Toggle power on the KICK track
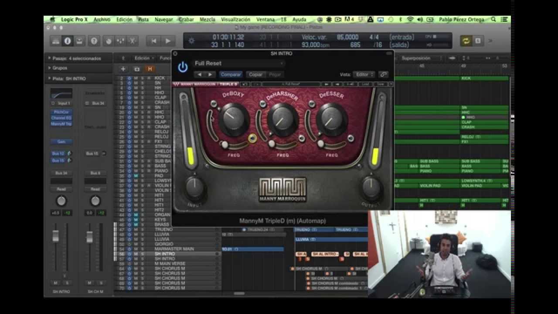The height and width of the screenshot is (314, 558). coord(129,78)
